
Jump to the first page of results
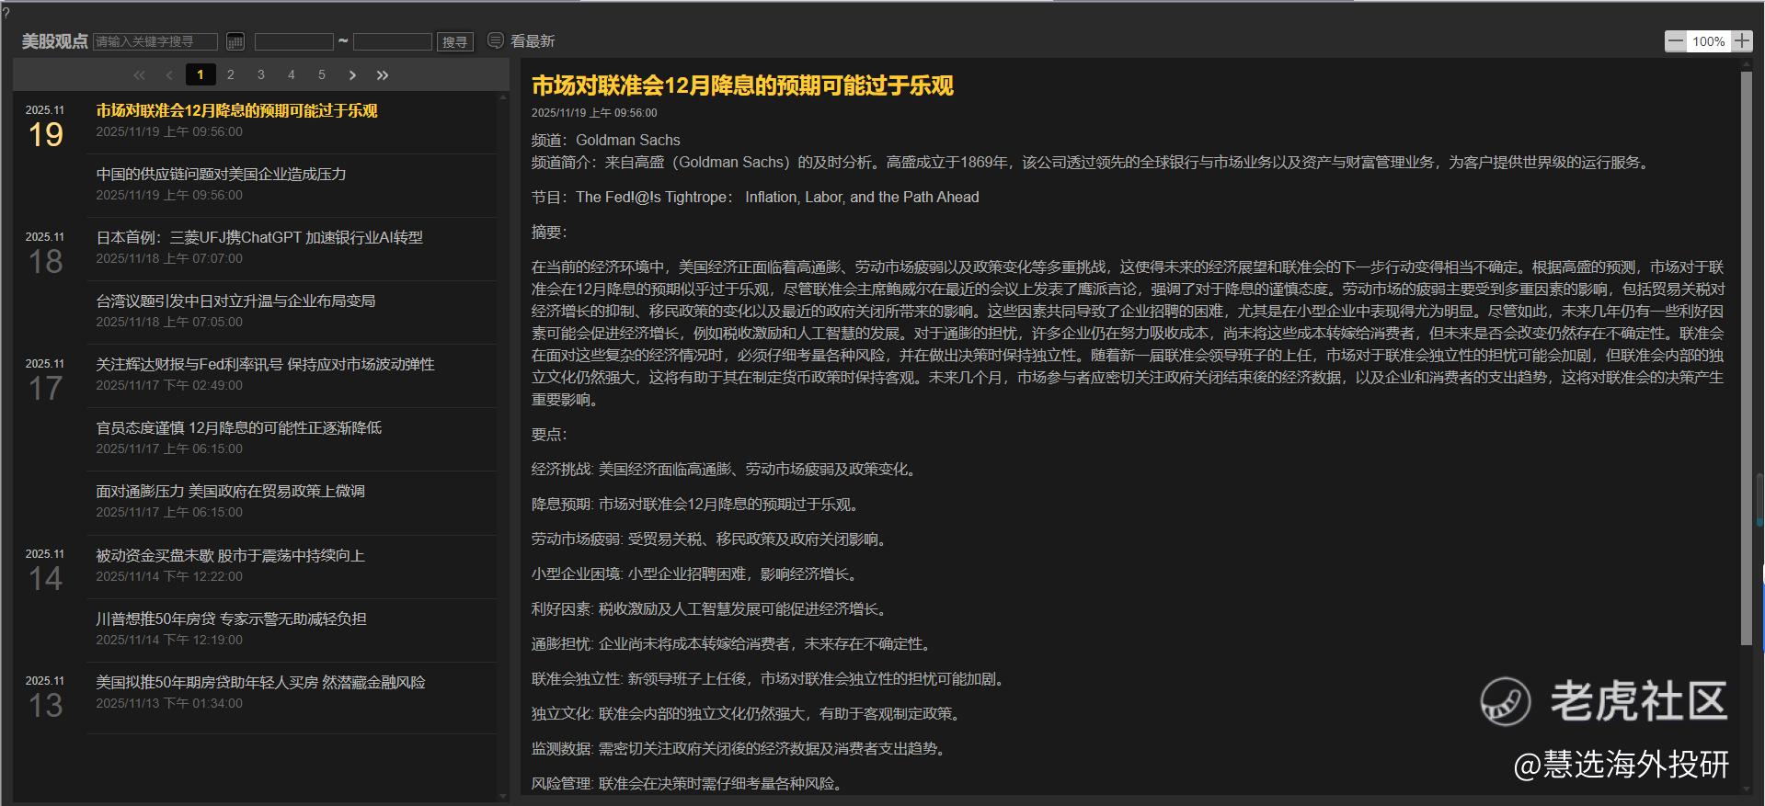click(139, 75)
